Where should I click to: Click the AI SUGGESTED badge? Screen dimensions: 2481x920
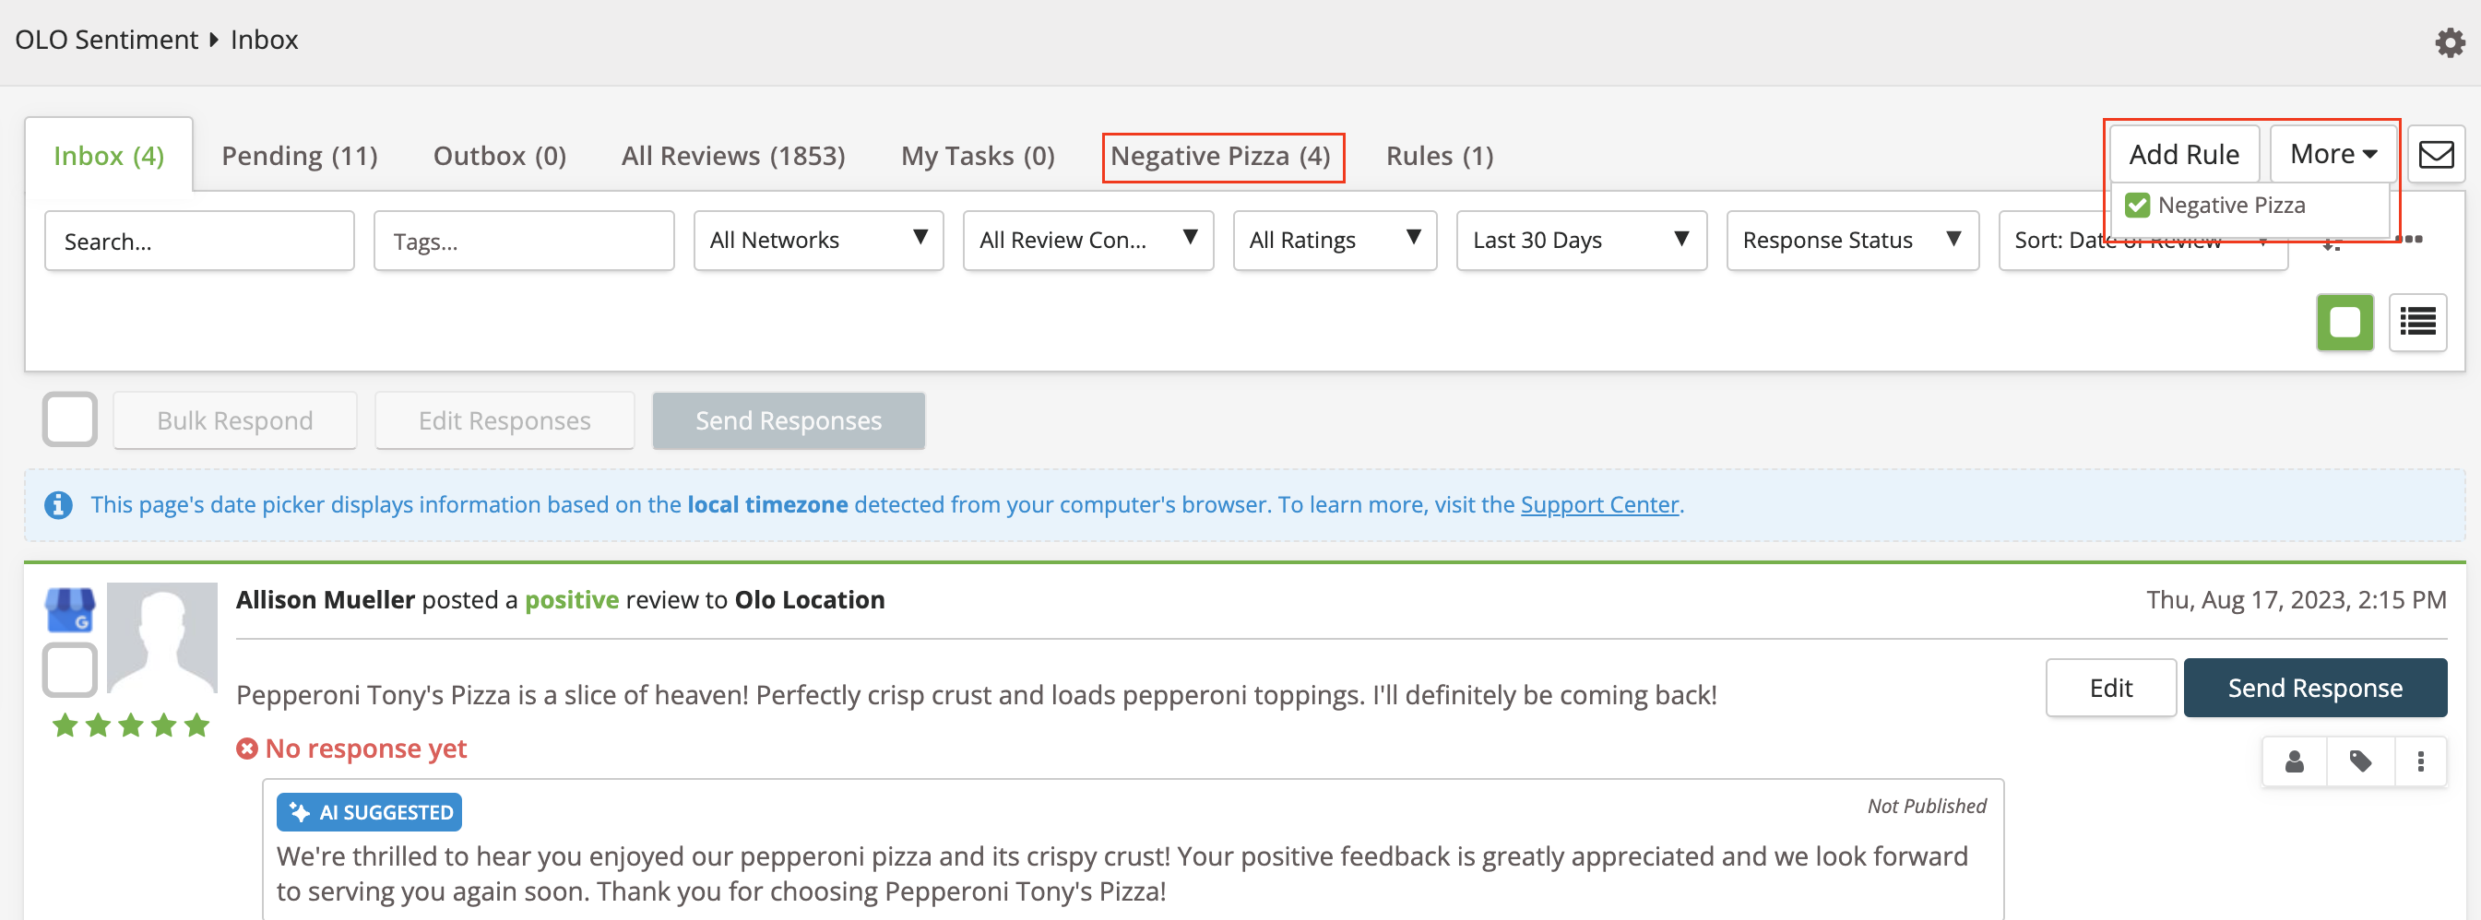tap(369, 812)
